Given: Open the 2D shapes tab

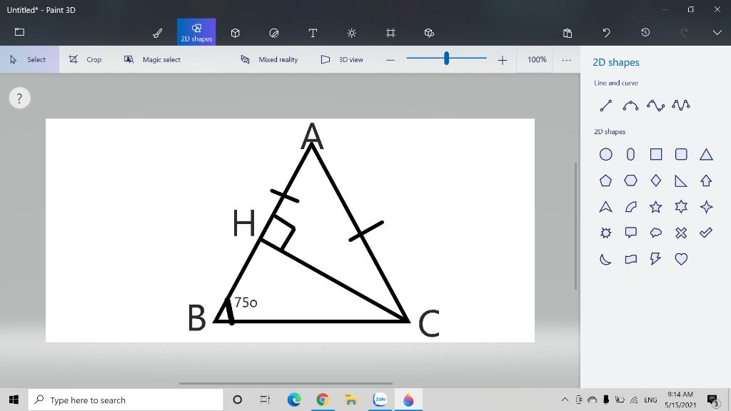Looking at the screenshot, I should click(x=196, y=32).
